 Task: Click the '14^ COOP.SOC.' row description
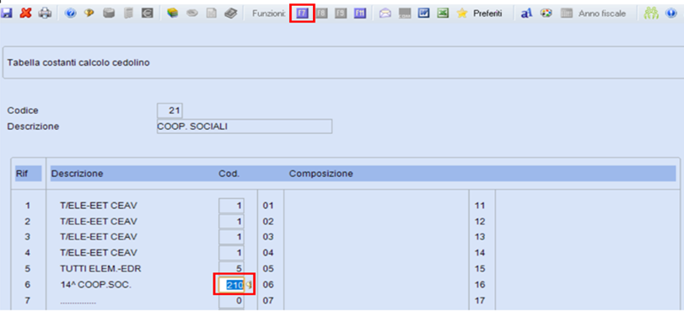[95, 285]
